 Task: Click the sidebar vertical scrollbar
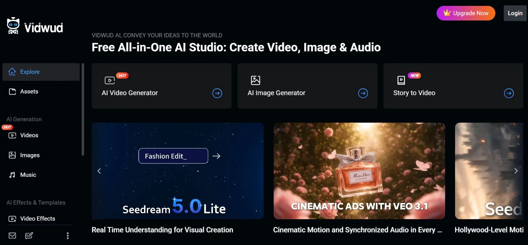click(x=83, y=109)
